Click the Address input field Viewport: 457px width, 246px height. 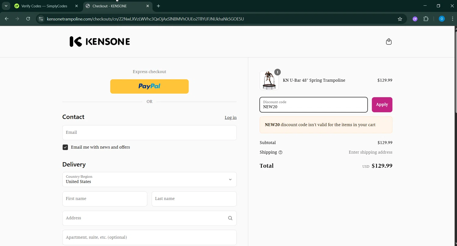[150, 218]
